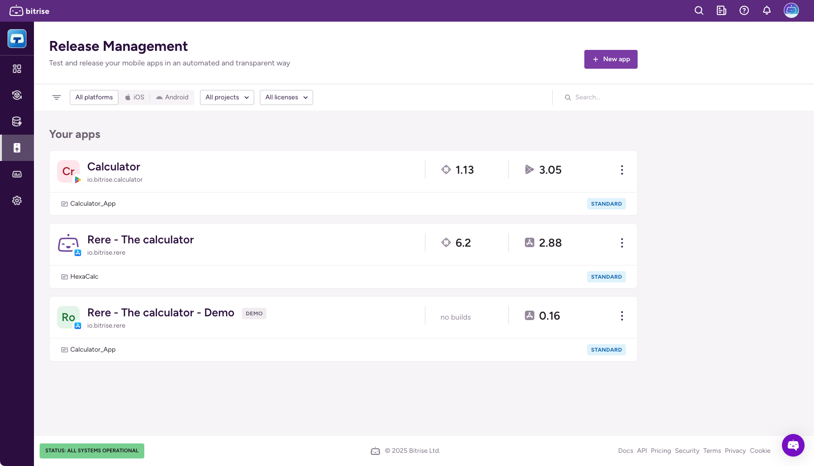Open Calculator app's three-dot menu
Viewport: 814px width, 466px height.
coord(622,170)
